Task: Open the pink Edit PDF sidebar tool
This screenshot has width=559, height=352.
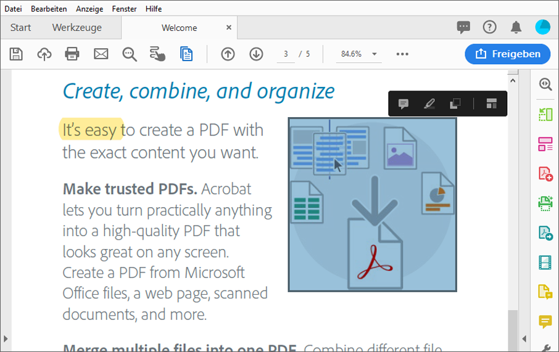Action: point(545,144)
